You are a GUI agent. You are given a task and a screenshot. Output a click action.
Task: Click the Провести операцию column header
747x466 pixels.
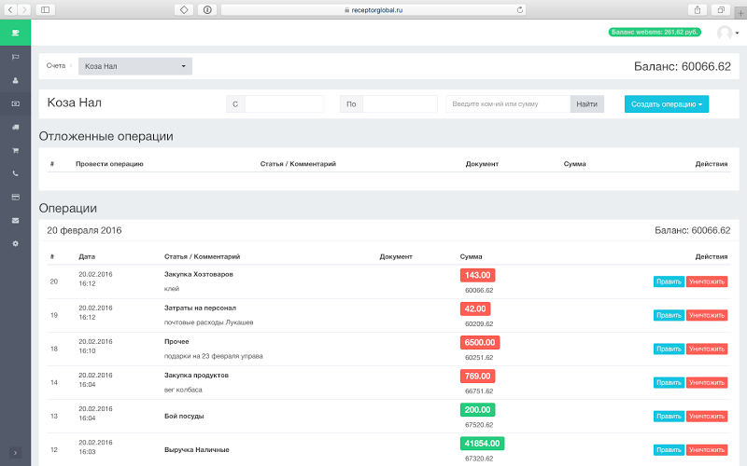pyautogui.click(x=109, y=164)
